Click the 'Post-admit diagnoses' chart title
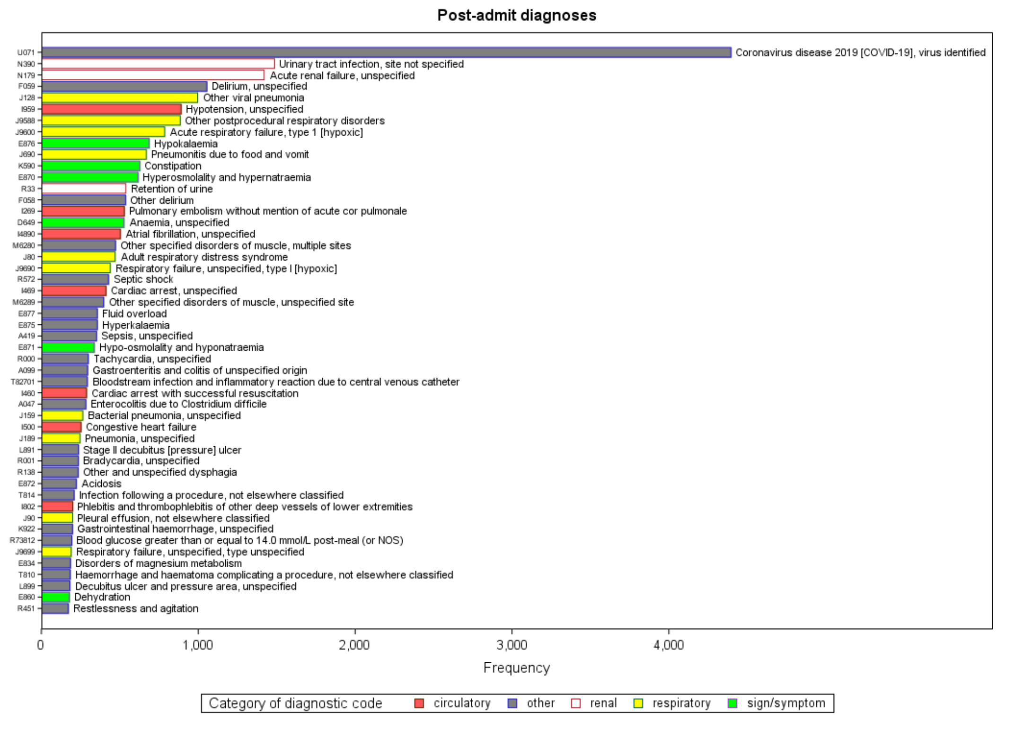This screenshot has width=1015, height=736. 516,16
